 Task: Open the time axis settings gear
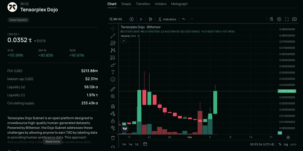(288, 137)
